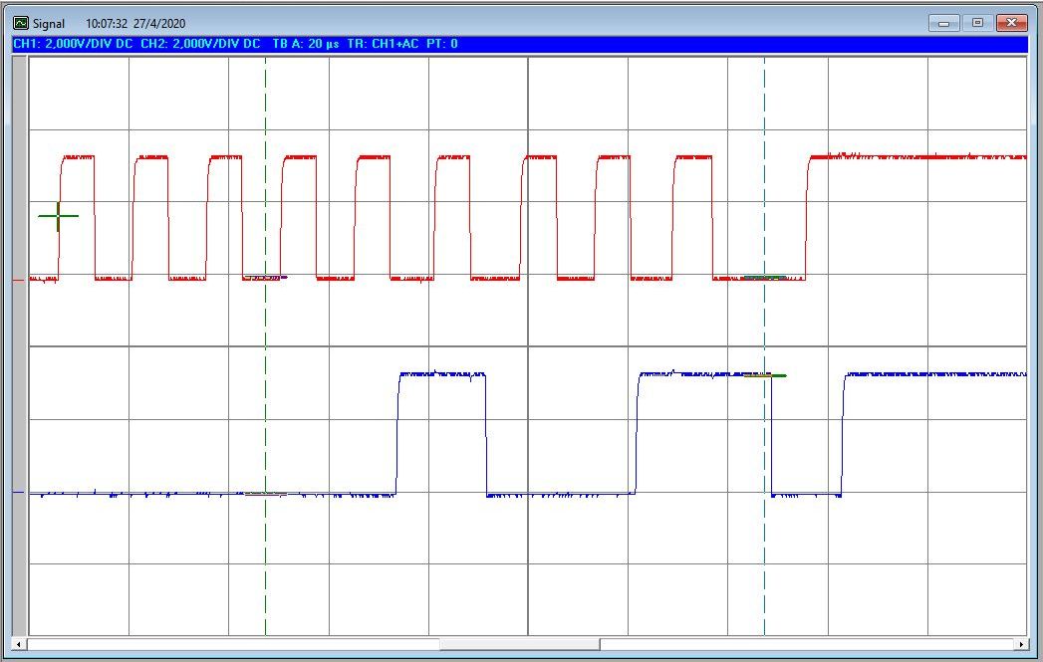
Task: Click the '10:07:32 27/4/2020' timestamp in title bar
Action: point(135,24)
